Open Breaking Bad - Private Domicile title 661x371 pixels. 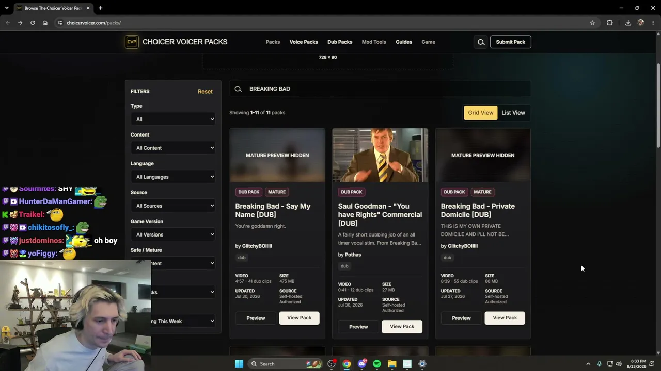tap(478, 210)
